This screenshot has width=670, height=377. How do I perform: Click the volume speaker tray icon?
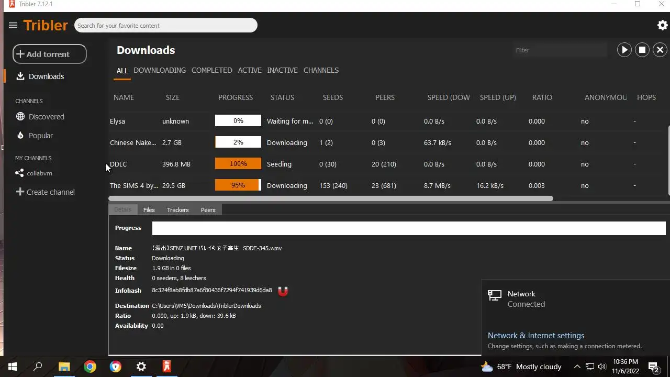(x=602, y=367)
